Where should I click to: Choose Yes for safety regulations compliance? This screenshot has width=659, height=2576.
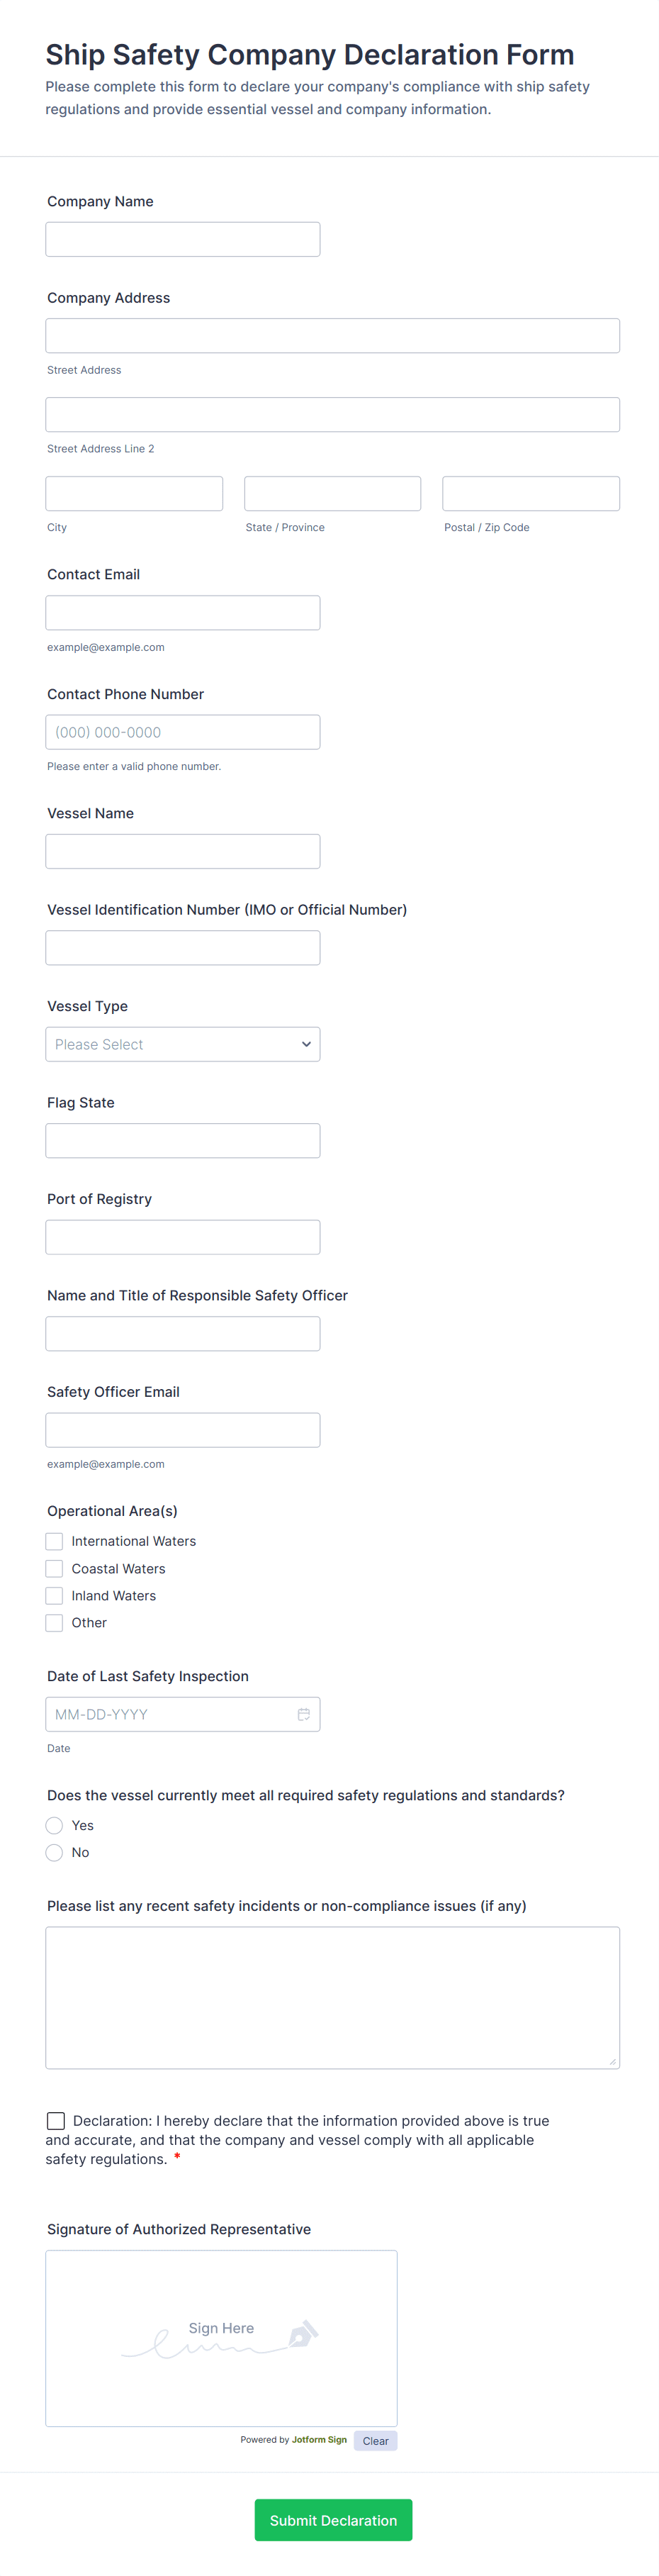pos(55,1826)
